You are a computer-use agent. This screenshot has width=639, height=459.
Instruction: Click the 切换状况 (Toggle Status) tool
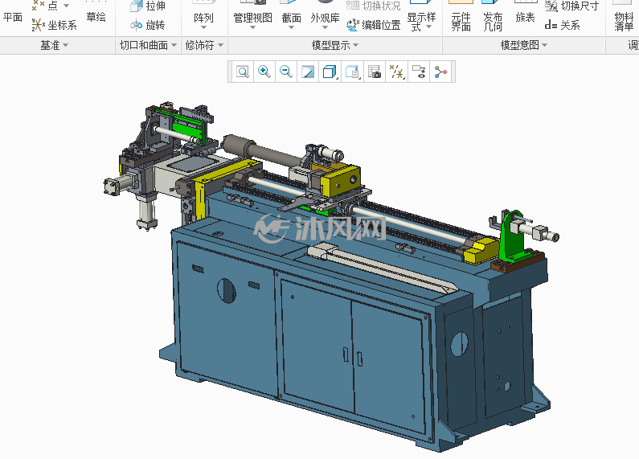[x=373, y=6]
